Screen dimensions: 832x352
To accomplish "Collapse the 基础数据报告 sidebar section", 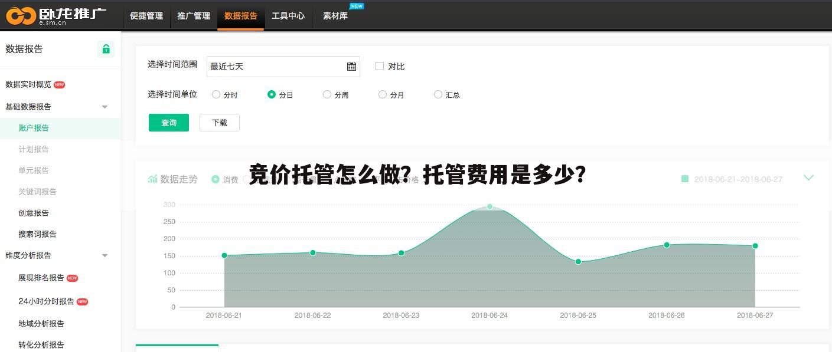I will tap(105, 107).
